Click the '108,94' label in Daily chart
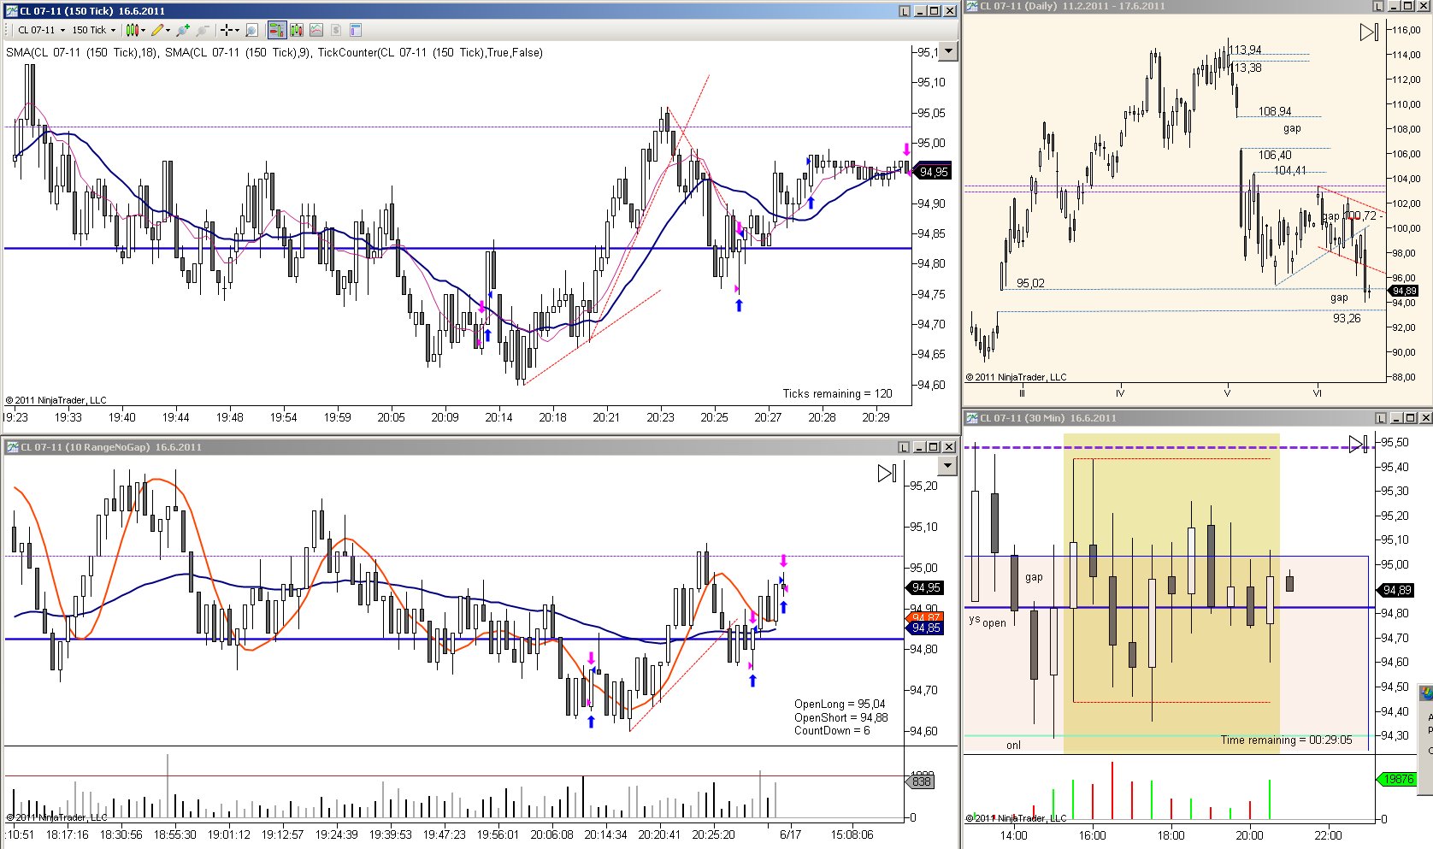 1275,111
